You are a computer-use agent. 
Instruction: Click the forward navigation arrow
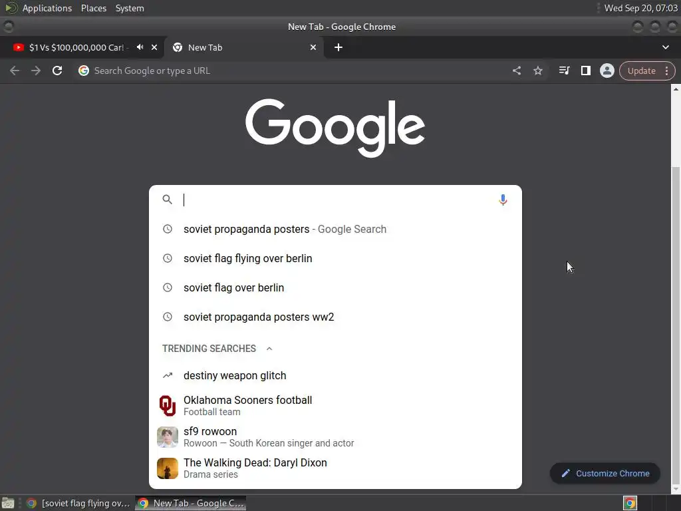tap(36, 71)
